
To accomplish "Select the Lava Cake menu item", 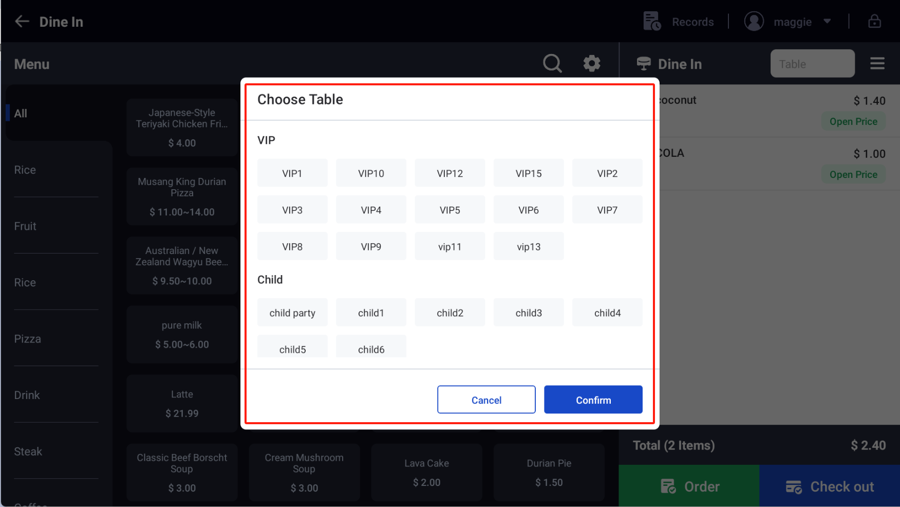I will [426, 472].
